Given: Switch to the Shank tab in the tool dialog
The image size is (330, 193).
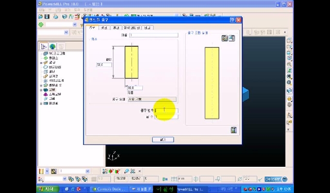Looking at the screenshot, I should [104, 28].
